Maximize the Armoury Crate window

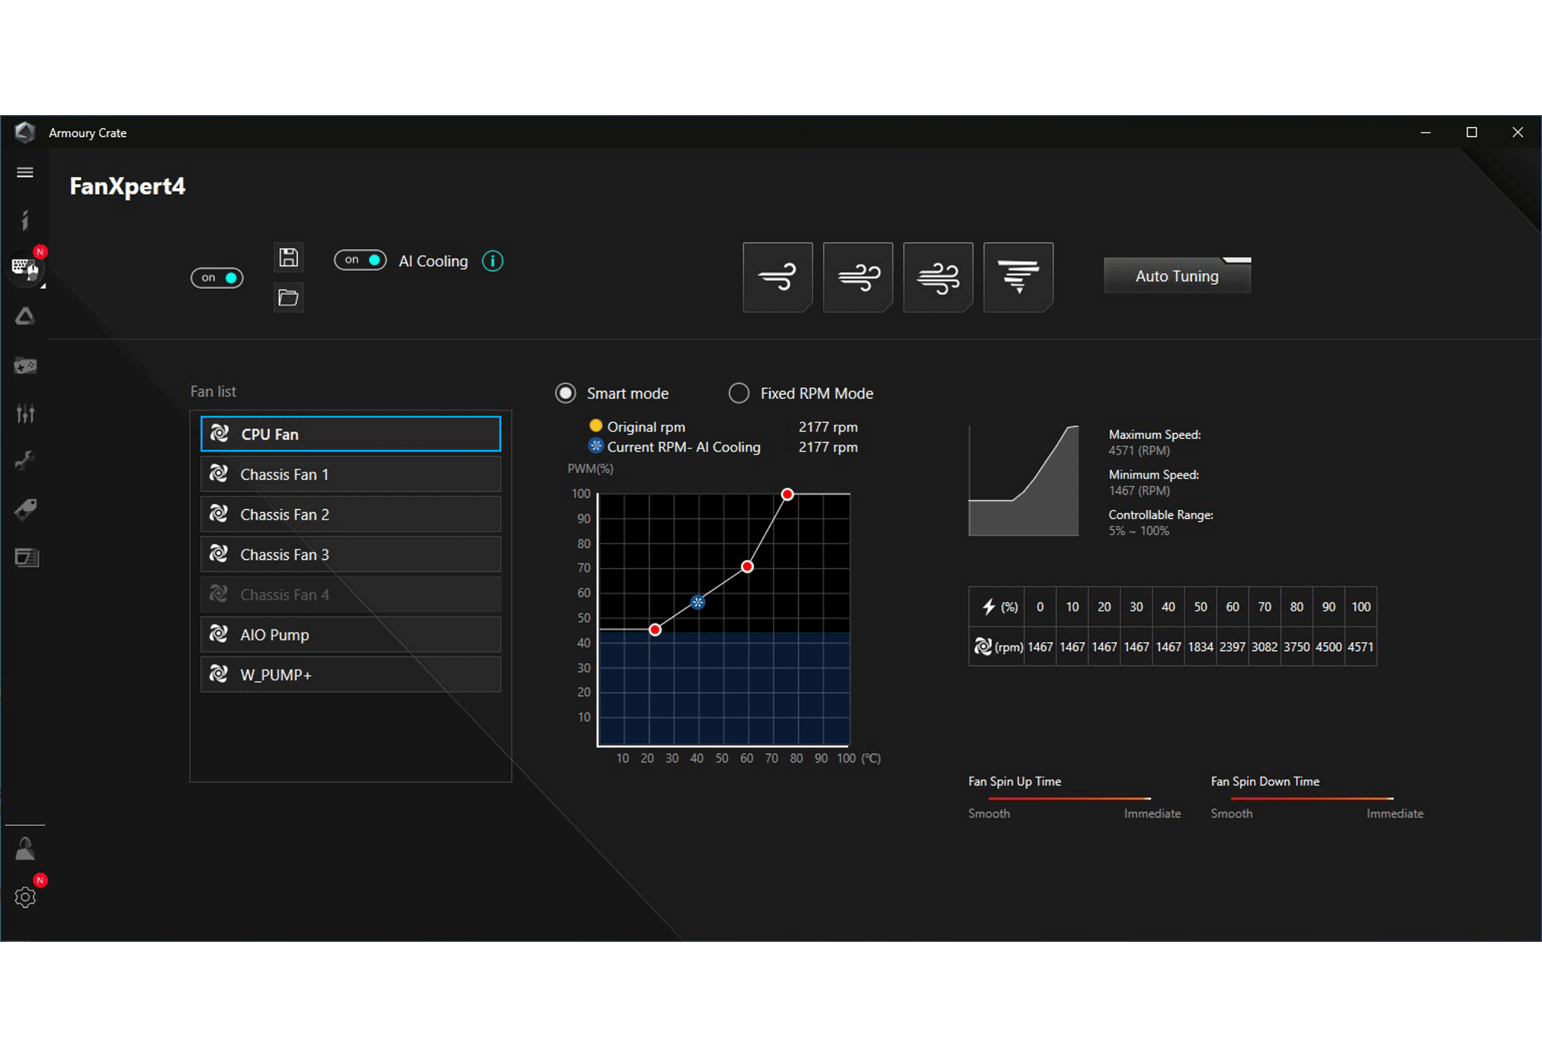pos(1471,133)
